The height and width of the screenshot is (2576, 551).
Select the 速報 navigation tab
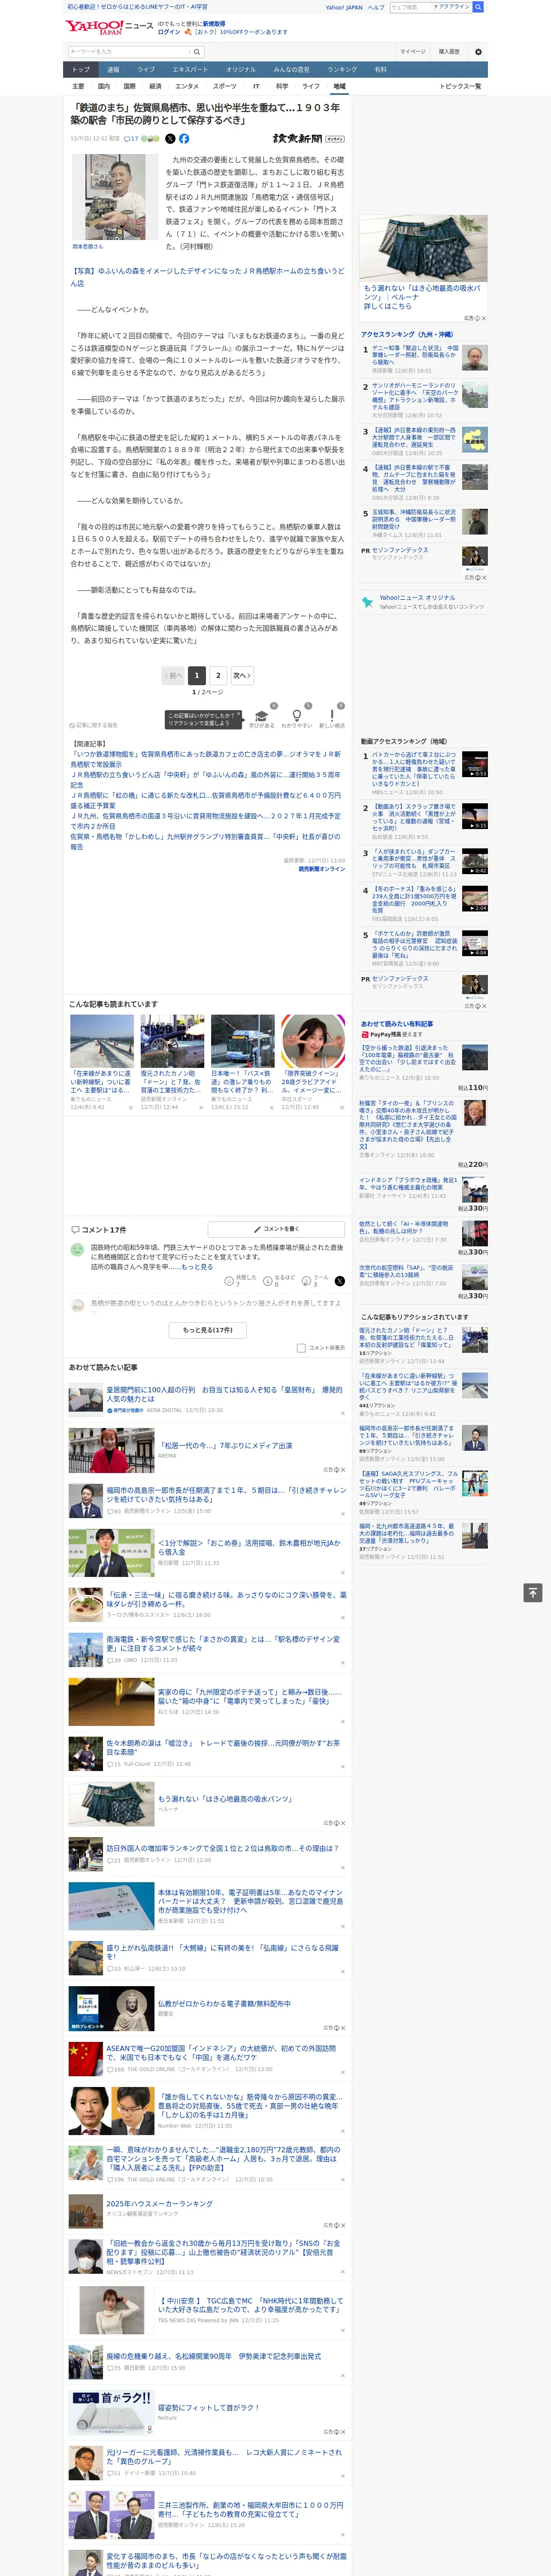[x=113, y=69]
